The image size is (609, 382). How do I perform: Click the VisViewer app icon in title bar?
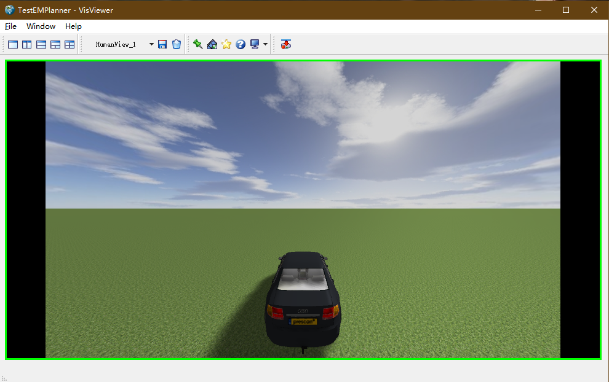[9, 10]
